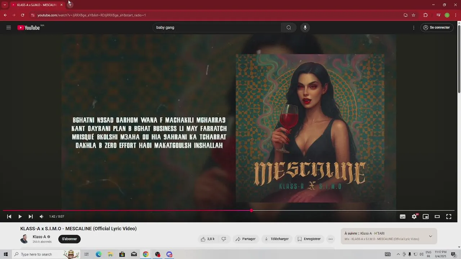Play the paused video
The height and width of the screenshot is (259, 461).
pos(20,217)
